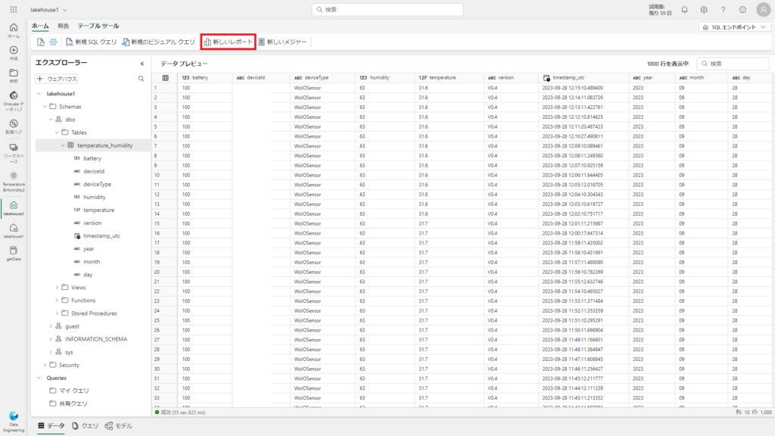Image resolution: width=775 pixels, height=436 pixels.
Task: Click the 新しいレポート button
Action: click(x=228, y=42)
